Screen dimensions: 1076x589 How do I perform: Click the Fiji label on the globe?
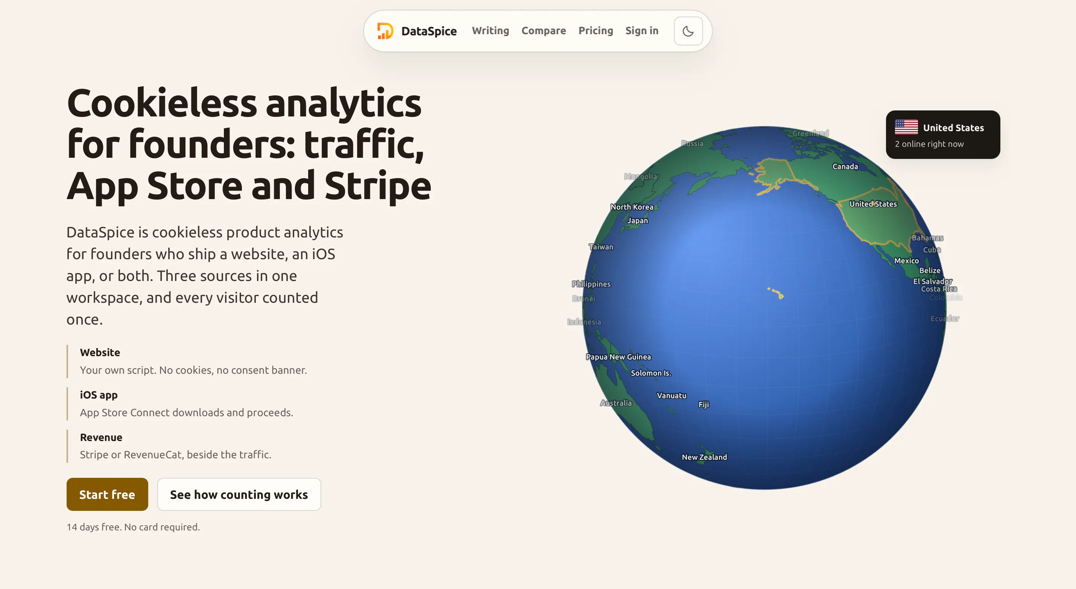click(x=704, y=405)
